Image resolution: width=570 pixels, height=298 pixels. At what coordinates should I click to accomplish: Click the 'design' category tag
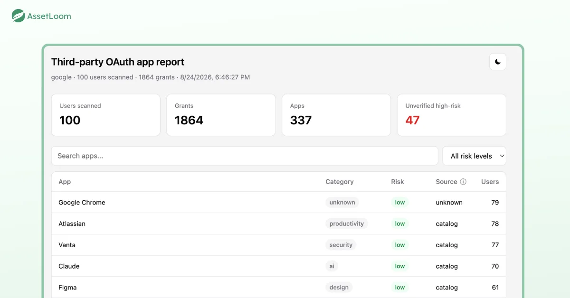pyautogui.click(x=339, y=288)
